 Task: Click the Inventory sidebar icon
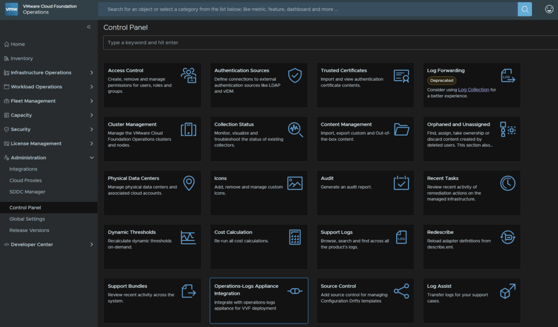7,58
